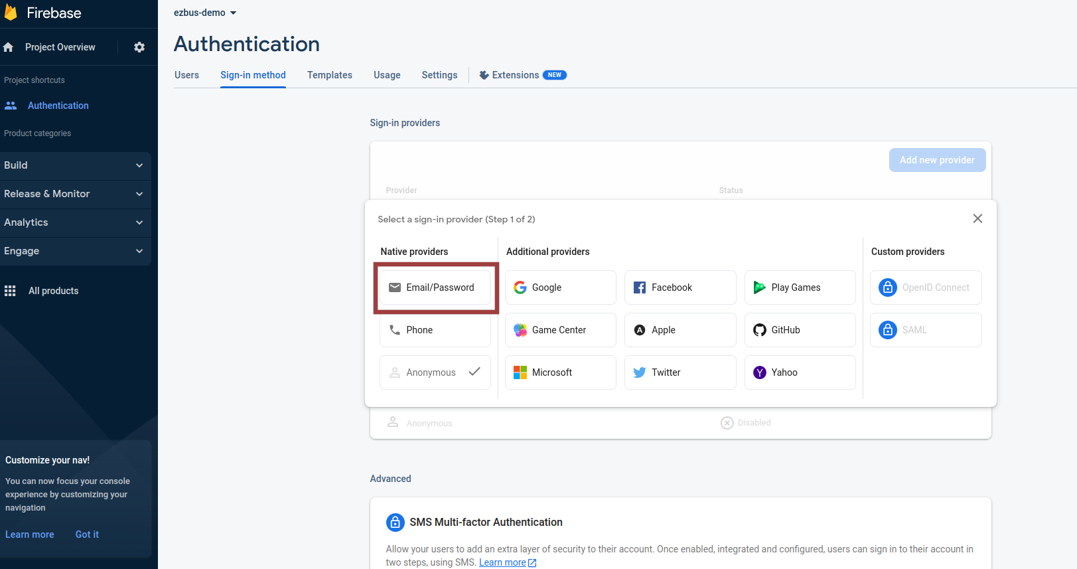Click Learn more in Customize your nav

[x=30, y=534]
